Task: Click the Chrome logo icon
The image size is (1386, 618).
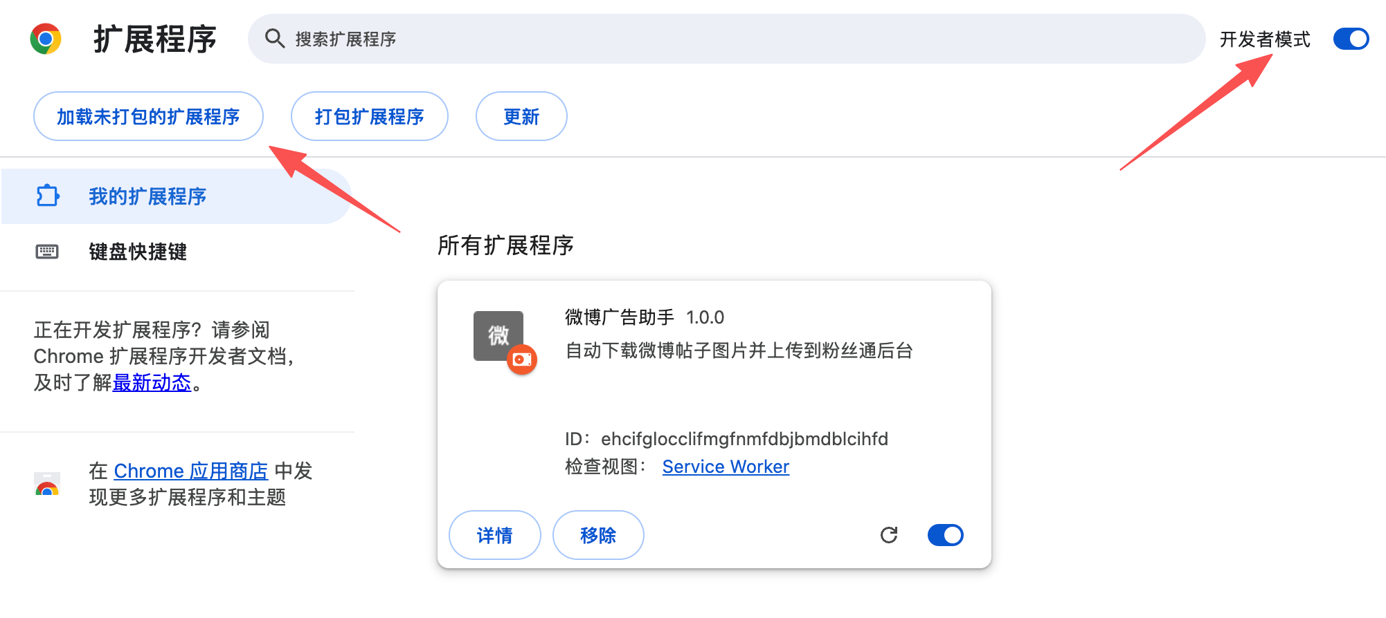Action: coord(46,39)
